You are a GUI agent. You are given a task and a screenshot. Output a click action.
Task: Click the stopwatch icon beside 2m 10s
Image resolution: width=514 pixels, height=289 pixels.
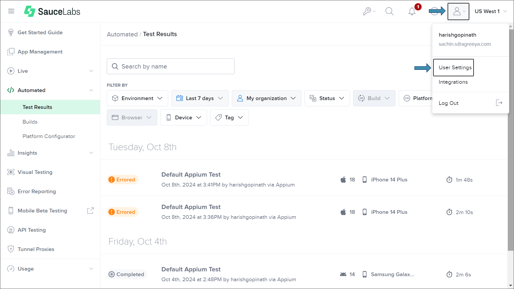pyautogui.click(x=449, y=212)
